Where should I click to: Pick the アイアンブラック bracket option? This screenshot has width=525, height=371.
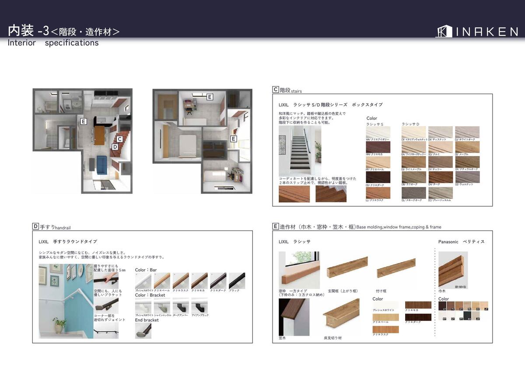pos(199,305)
